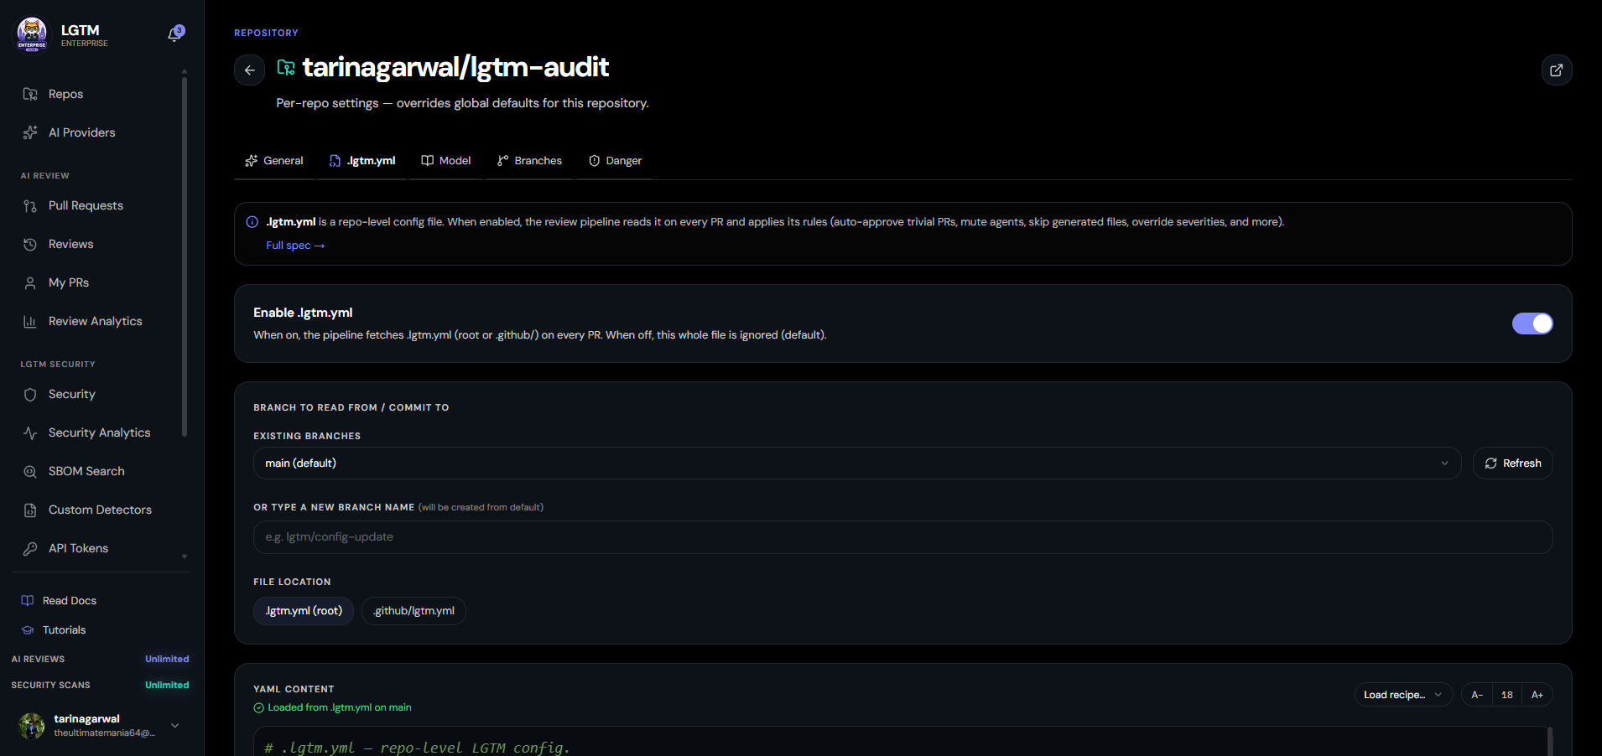Open Custom Detectors in the sidebar
Screen dimensions: 1602x756
pos(98,510)
